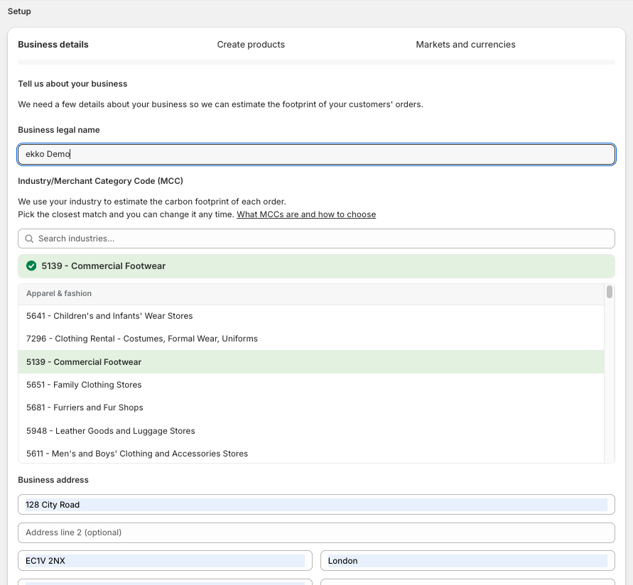Click the Apparel & fashion category header

pyautogui.click(x=311, y=294)
